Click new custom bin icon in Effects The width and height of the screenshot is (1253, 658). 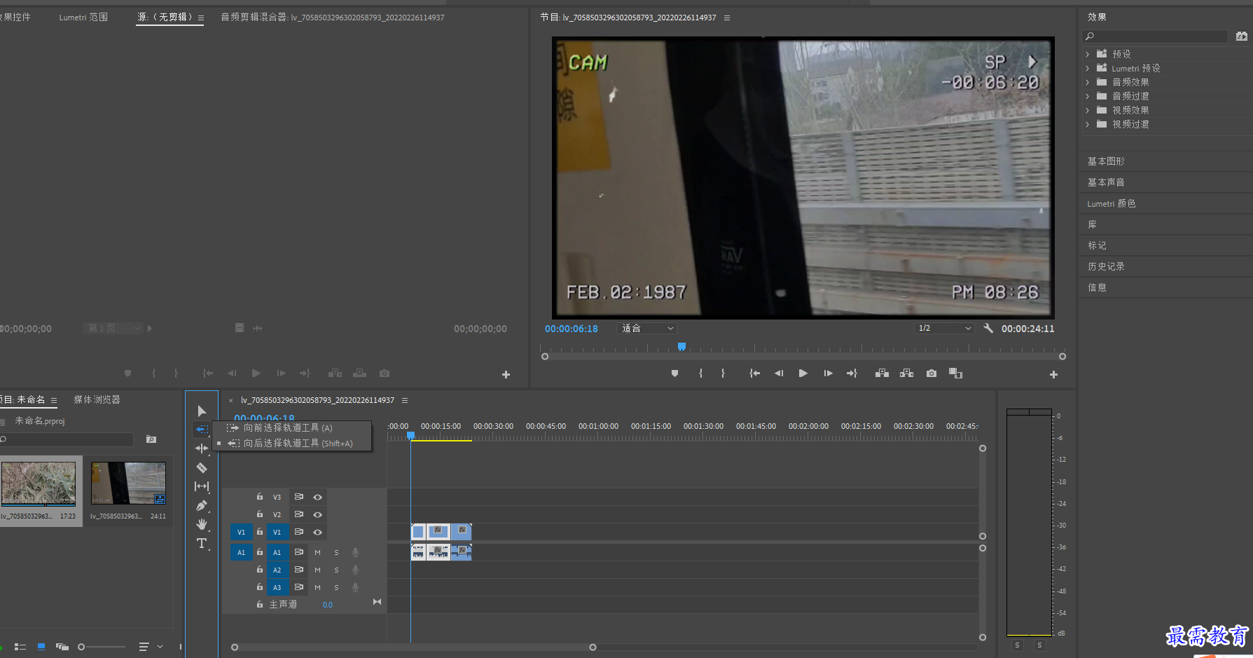pyautogui.click(x=1241, y=36)
